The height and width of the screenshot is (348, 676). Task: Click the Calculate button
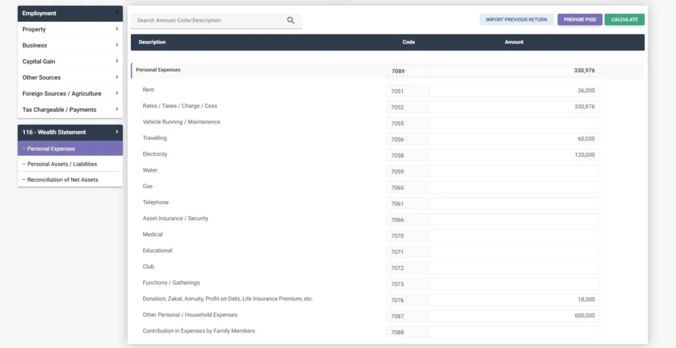point(625,19)
